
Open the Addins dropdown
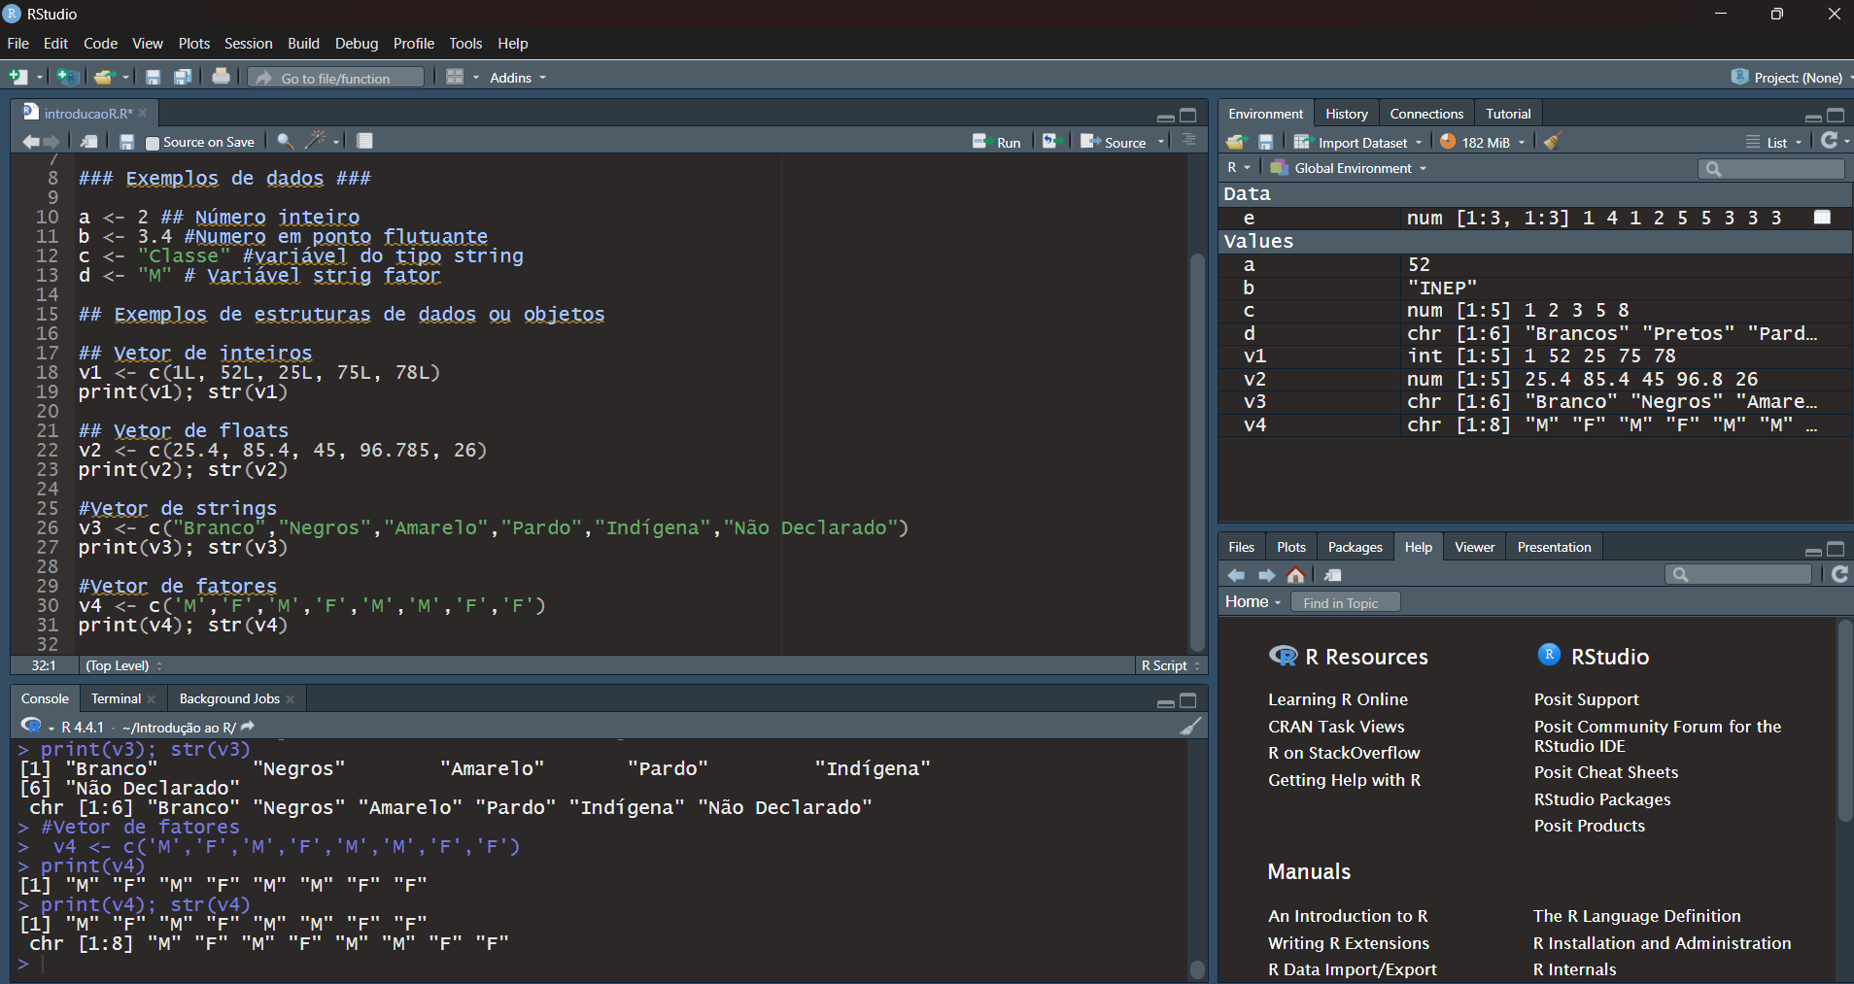tap(517, 78)
